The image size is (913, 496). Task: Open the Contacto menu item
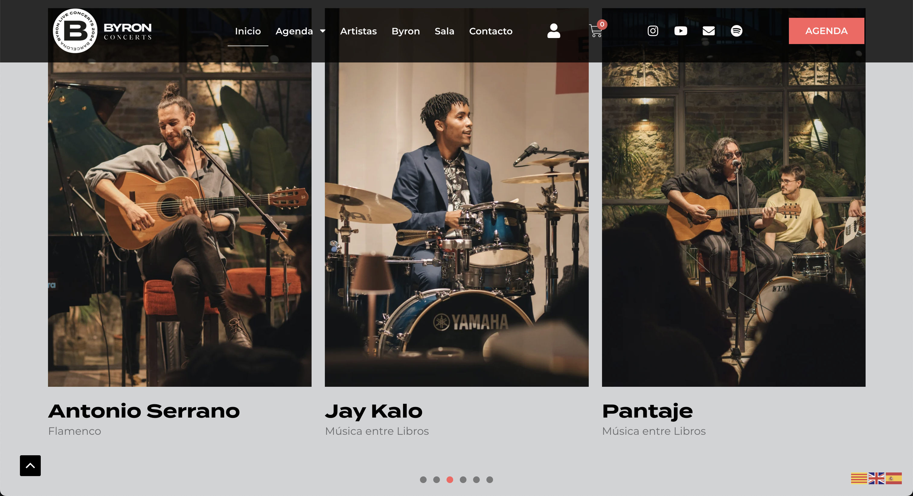(491, 31)
